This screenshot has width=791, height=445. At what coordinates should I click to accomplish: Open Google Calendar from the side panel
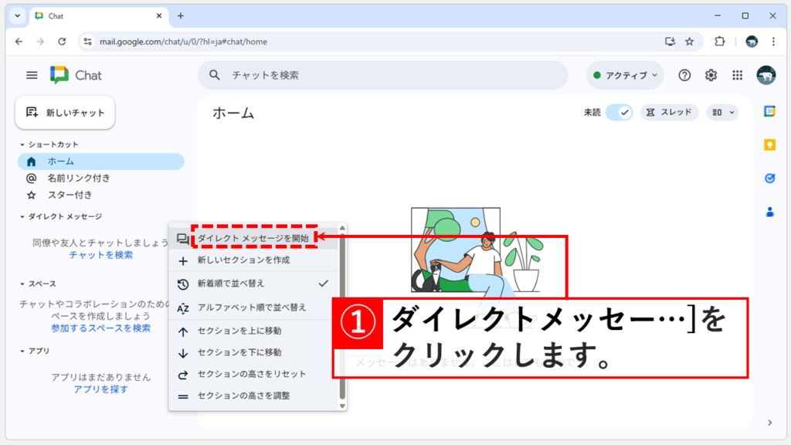tap(770, 110)
